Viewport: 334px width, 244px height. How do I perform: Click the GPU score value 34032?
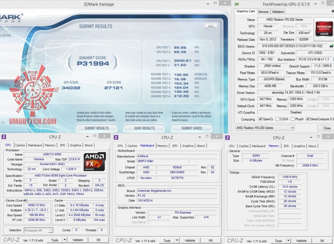point(71,88)
